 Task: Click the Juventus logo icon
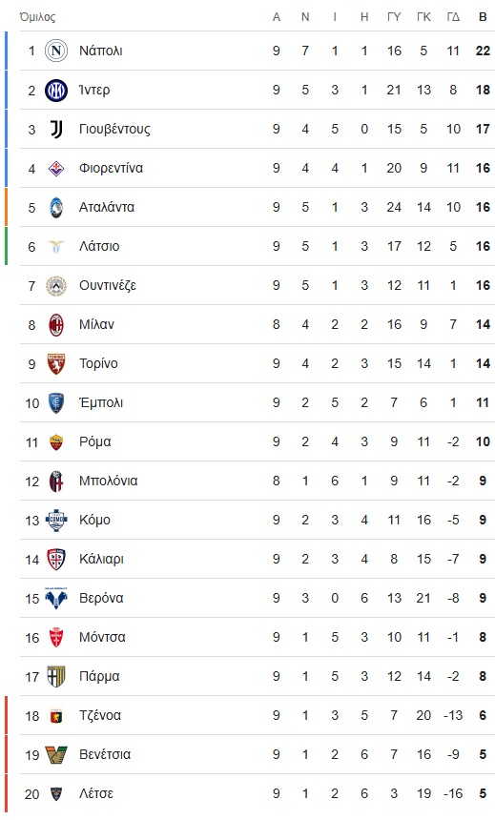(56, 129)
